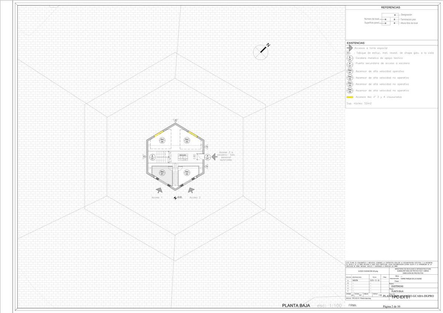Click the 'esc: 1:100' scale text
Viewport: 443px width, 313px height.
coord(329,306)
